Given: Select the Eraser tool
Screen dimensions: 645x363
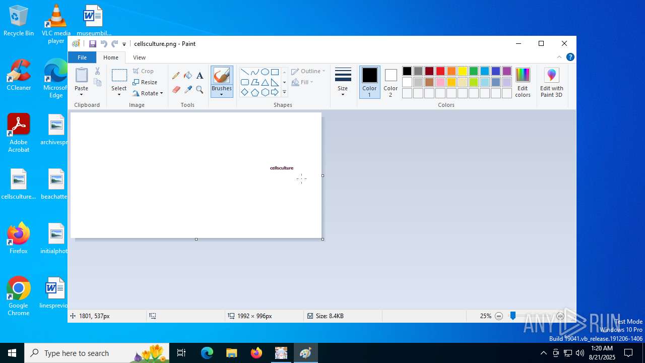Looking at the screenshot, I should pos(176,90).
